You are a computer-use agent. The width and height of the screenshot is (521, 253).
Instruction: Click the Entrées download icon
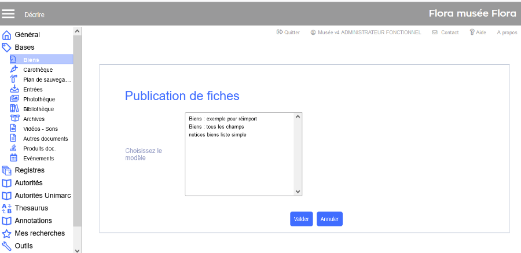(14, 89)
